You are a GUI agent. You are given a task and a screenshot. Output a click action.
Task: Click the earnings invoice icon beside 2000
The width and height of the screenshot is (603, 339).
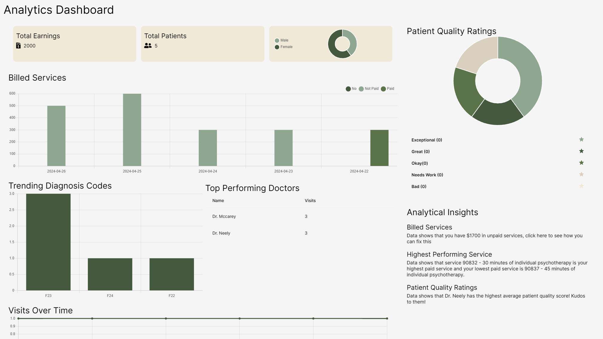coord(19,46)
